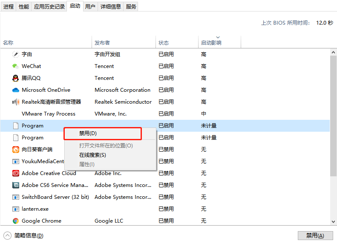Viewport: 337px width, 246px height.
Task: Select the Adobe Creative Cloud icon
Action: point(16,173)
